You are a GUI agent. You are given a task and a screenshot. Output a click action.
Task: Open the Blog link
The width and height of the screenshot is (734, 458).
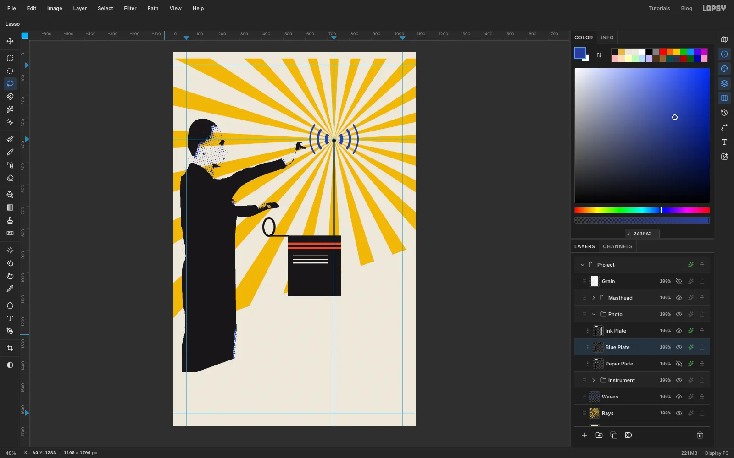(x=686, y=8)
